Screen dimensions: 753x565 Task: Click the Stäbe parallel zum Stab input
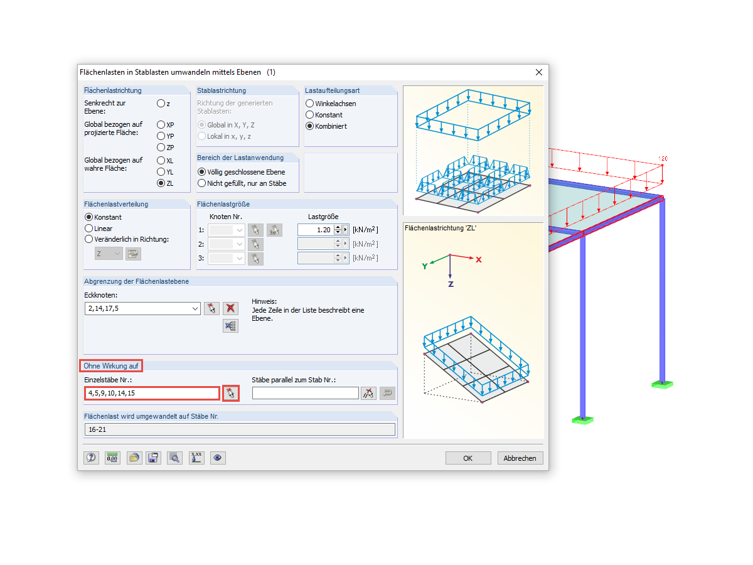click(305, 393)
